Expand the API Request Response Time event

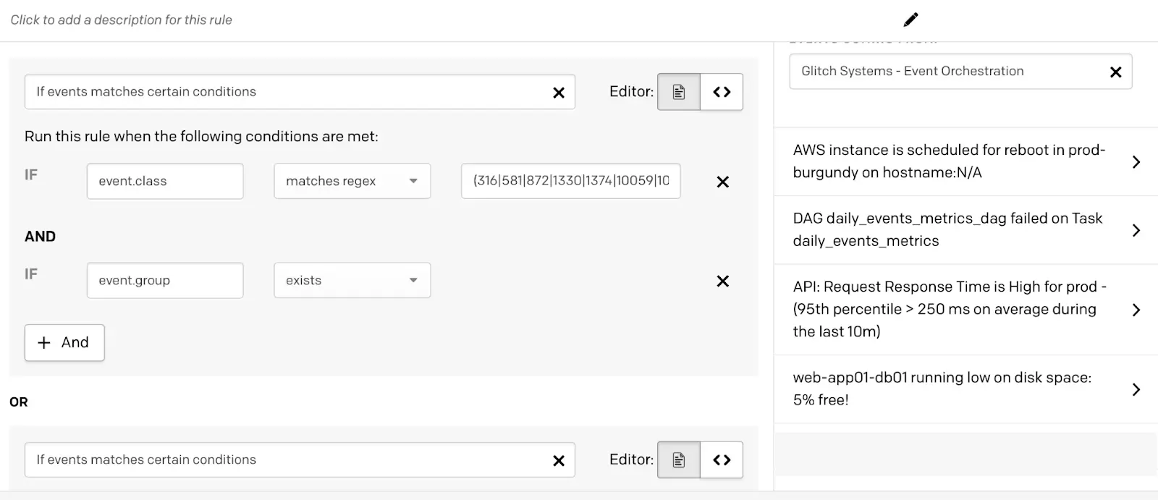point(965,310)
